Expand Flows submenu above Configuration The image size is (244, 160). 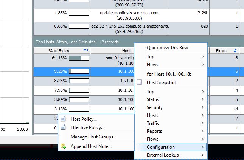click(x=171, y=139)
